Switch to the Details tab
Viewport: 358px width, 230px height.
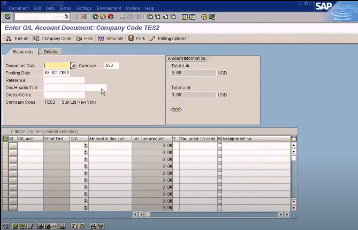[50, 52]
